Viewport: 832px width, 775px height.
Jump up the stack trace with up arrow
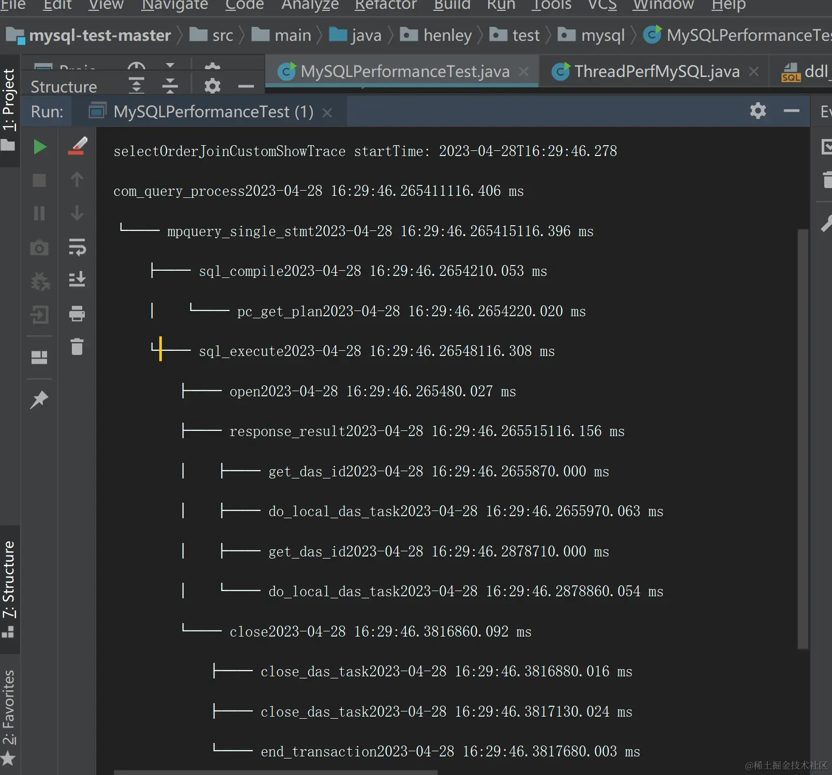click(x=77, y=180)
